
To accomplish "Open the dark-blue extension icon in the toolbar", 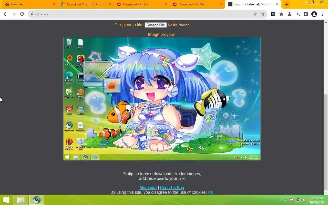I will point(273,14).
